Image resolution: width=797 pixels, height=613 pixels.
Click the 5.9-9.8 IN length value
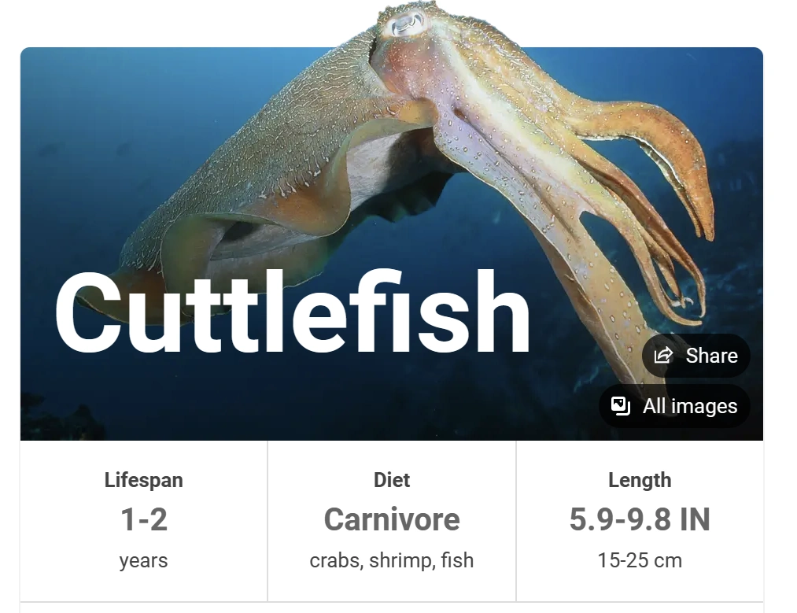[640, 520]
